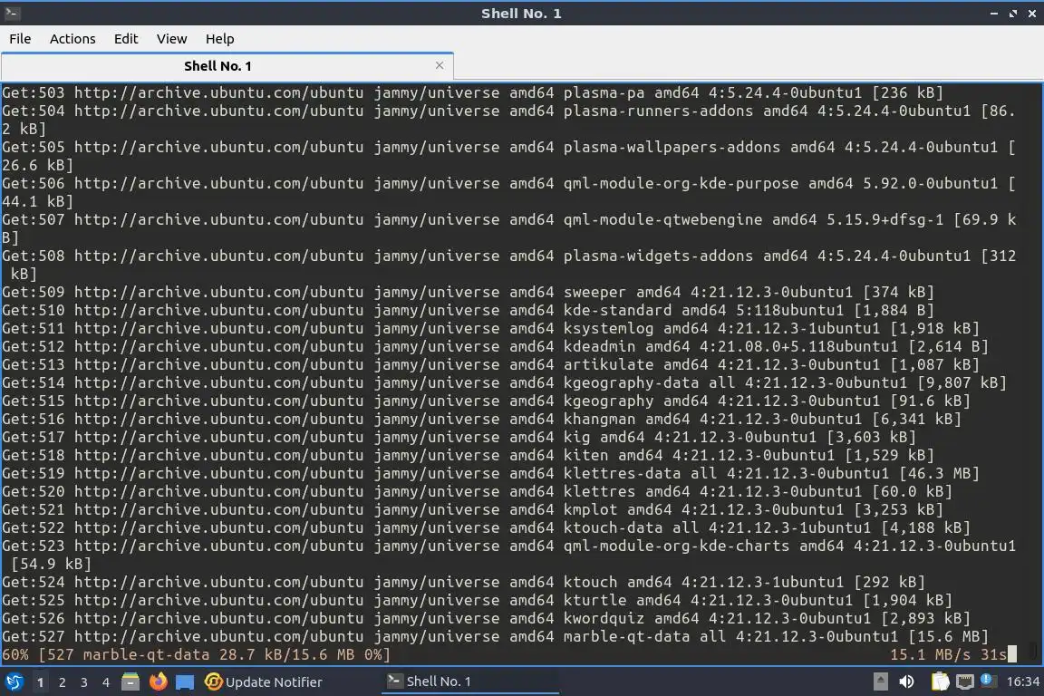The width and height of the screenshot is (1044, 696).
Task: Click the Get:504 plasma-runners-addons line
Action: pos(508,120)
